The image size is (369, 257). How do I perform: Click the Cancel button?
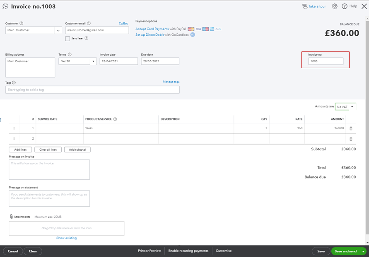click(13, 251)
